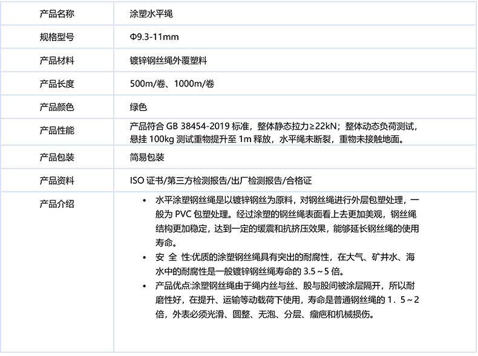Select the Φ9.3-11mm specification value
The width and height of the screenshot is (478, 356).
coord(154,37)
